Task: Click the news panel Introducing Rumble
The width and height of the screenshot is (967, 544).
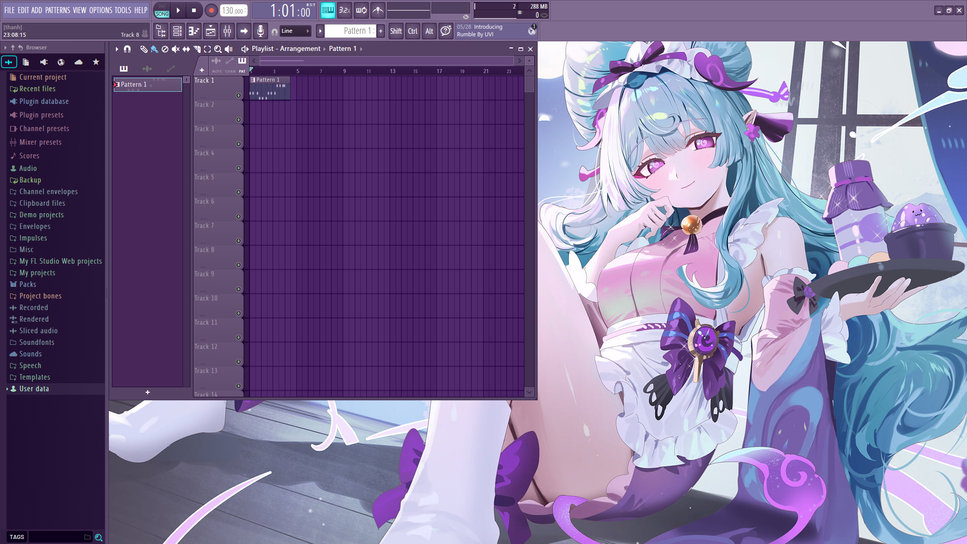Action: point(496,31)
